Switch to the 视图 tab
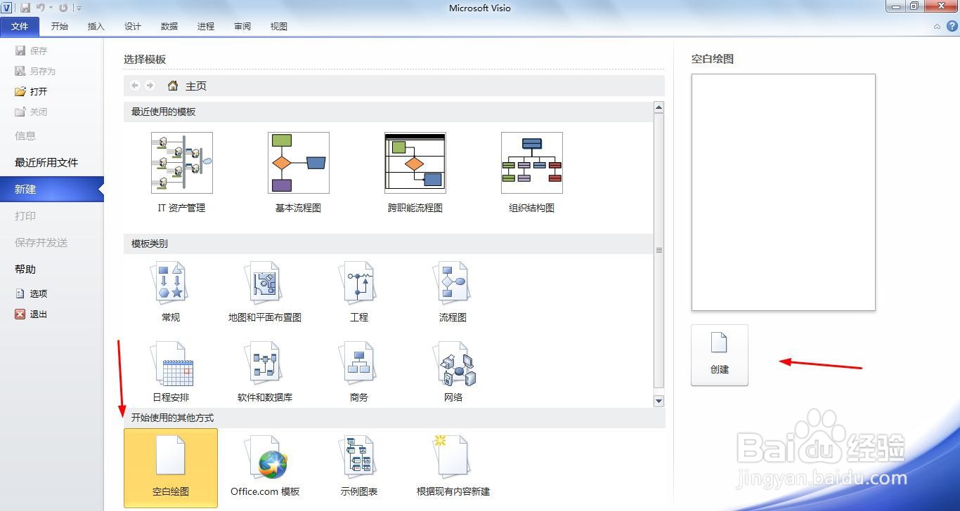Image resolution: width=960 pixels, height=511 pixels. tap(279, 27)
